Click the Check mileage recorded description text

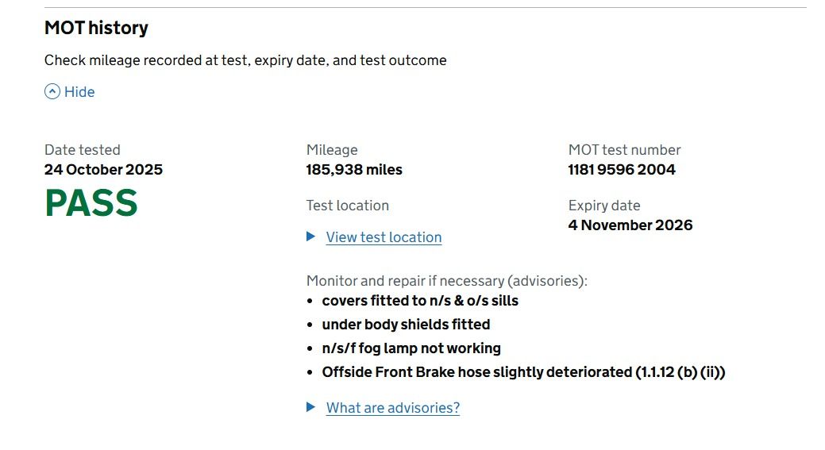coord(245,60)
